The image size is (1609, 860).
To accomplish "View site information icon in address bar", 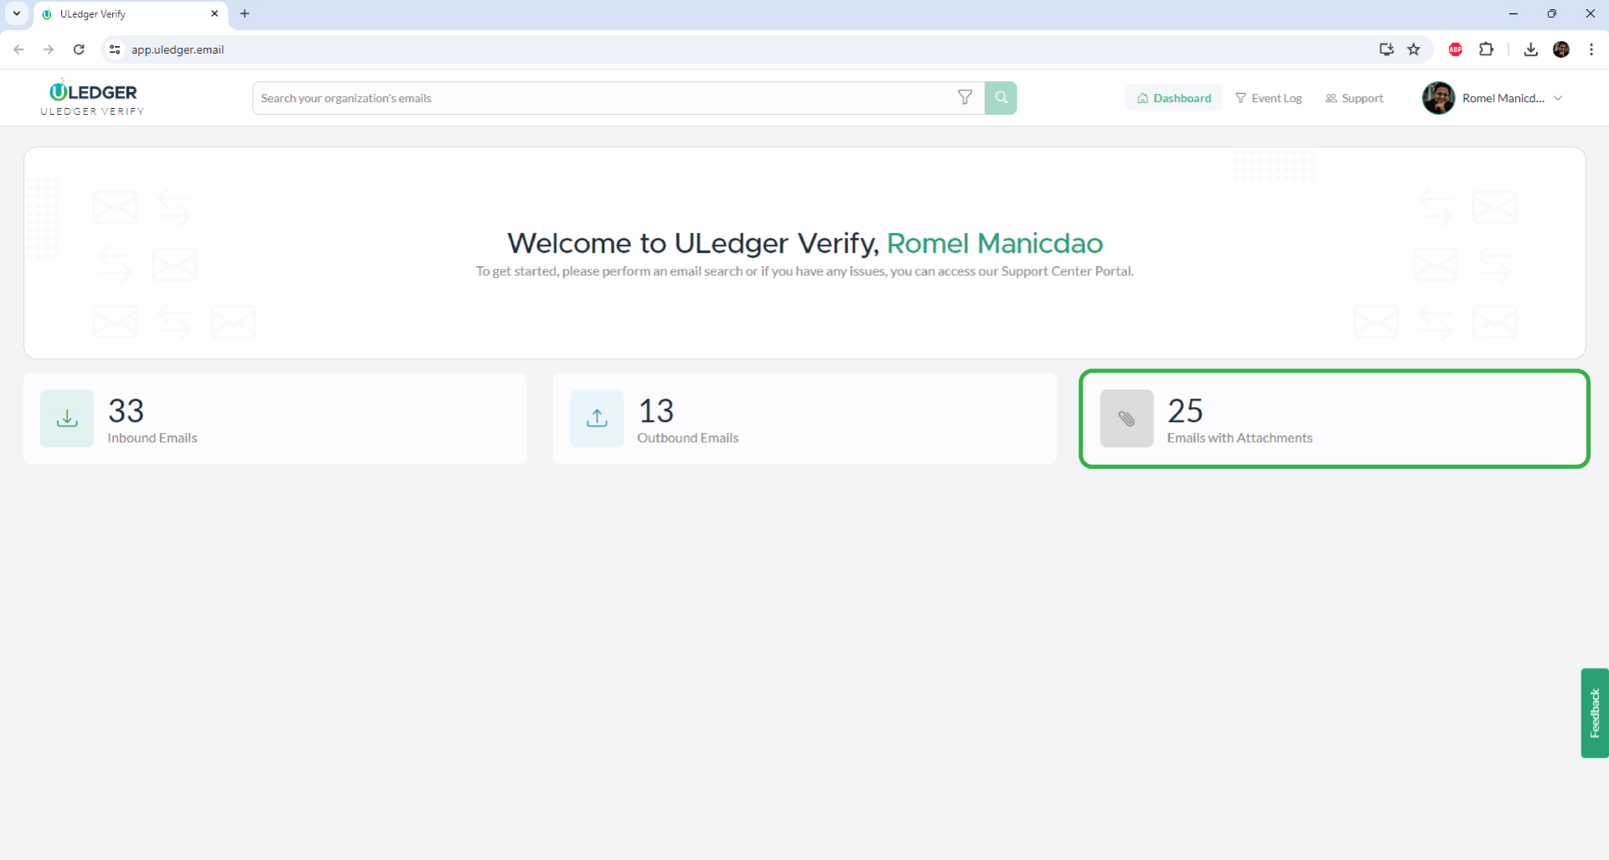I will click(x=115, y=49).
